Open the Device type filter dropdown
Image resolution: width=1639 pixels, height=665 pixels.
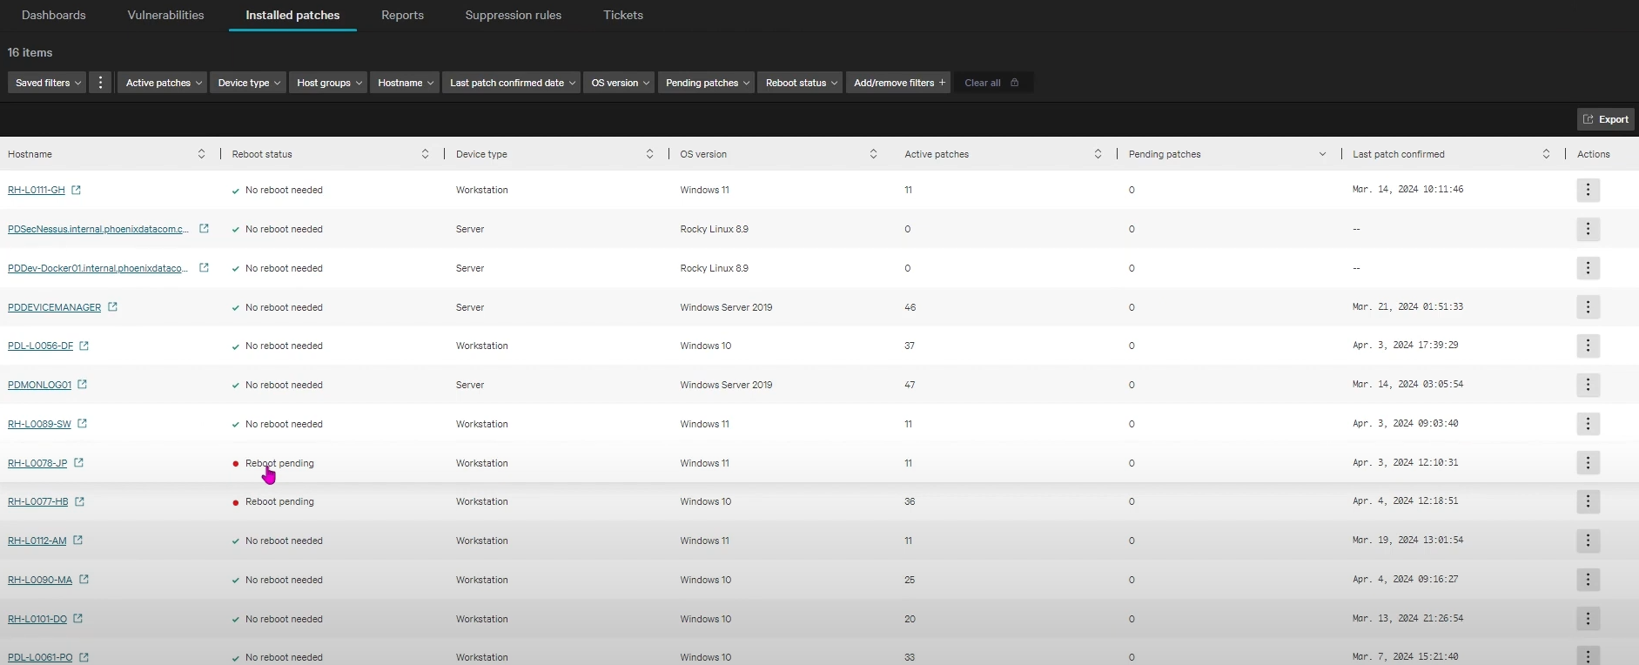point(248,83)
